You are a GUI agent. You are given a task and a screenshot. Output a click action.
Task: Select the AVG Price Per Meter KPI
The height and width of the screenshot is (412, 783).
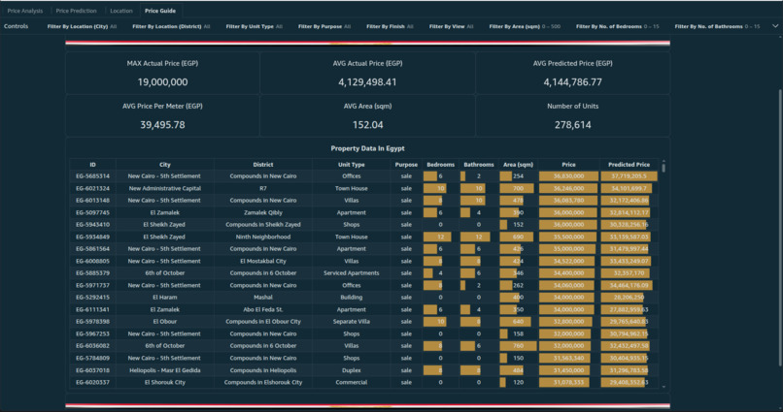(163, 115)
